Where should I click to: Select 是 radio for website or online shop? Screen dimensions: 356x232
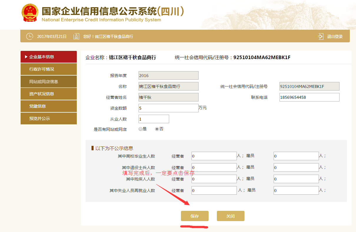140,129
